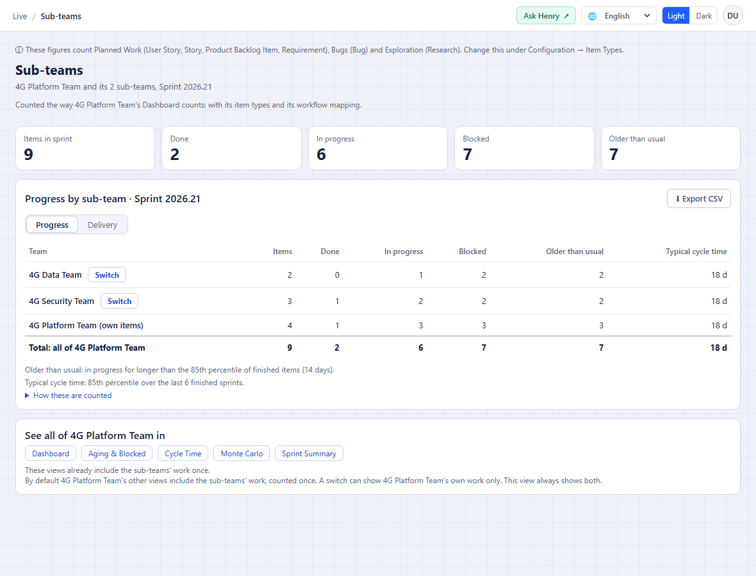The image size is (756, 576).
Task: Select the Progress tab
Action: click(x=52, y=225)
